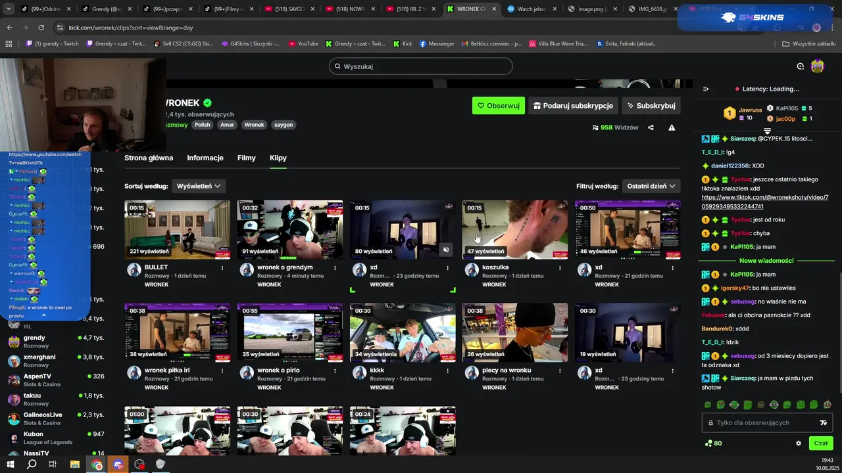Click the channel points 80 counter
842x473 pixels.
[713, 443]
